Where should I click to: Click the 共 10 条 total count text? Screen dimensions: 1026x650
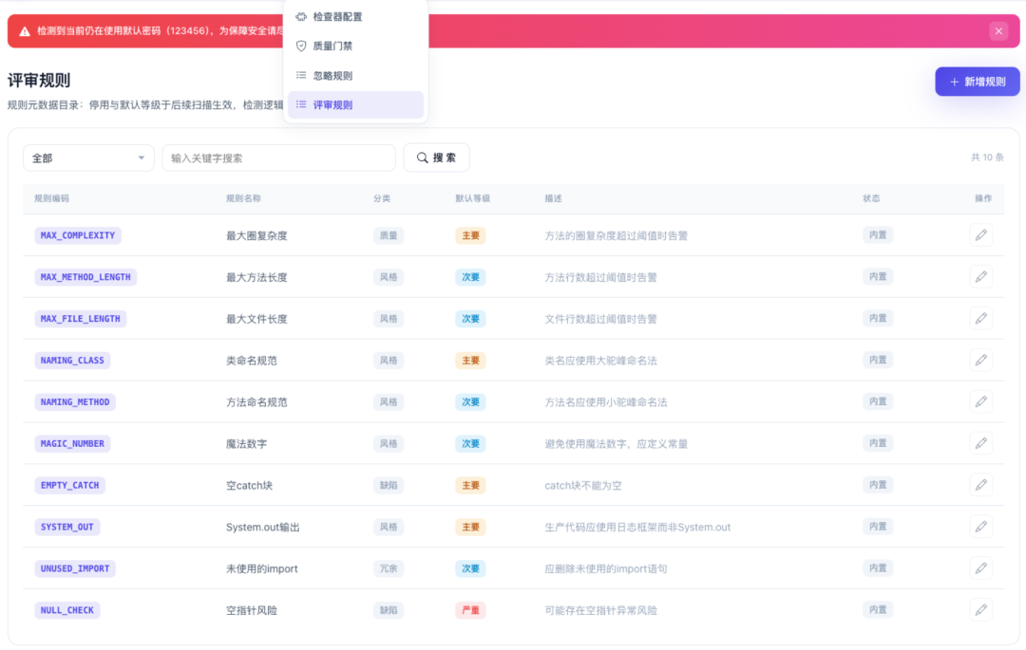987,158
